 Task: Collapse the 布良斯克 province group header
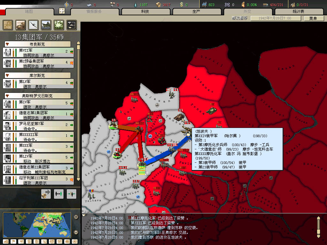[x=38, y=44]
